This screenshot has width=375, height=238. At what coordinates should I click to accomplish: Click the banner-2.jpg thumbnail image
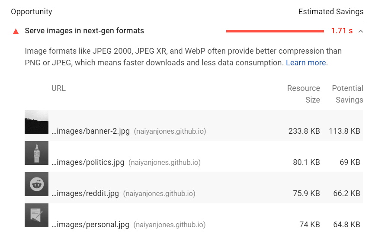37,122
